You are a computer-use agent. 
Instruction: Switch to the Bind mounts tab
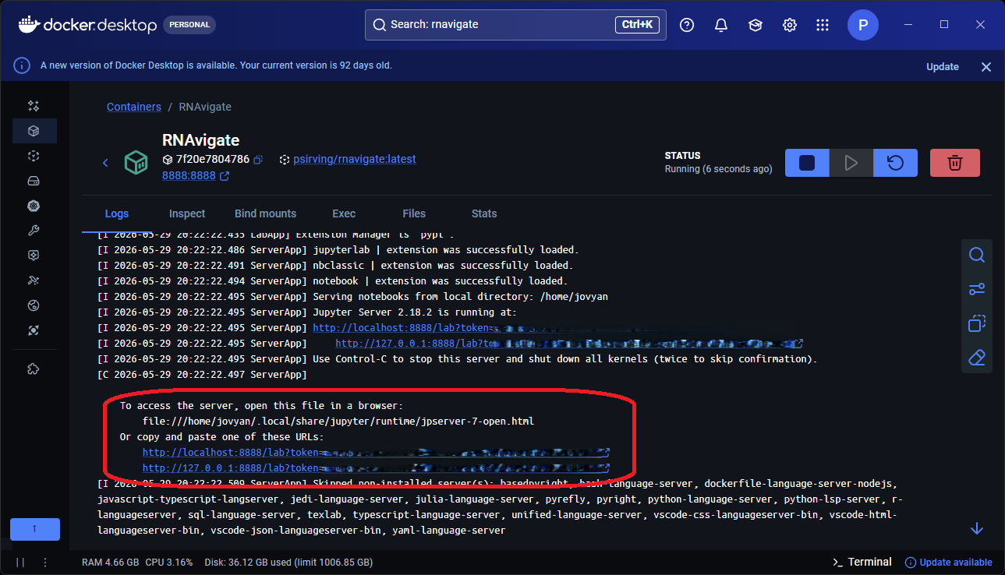point(266,213)
